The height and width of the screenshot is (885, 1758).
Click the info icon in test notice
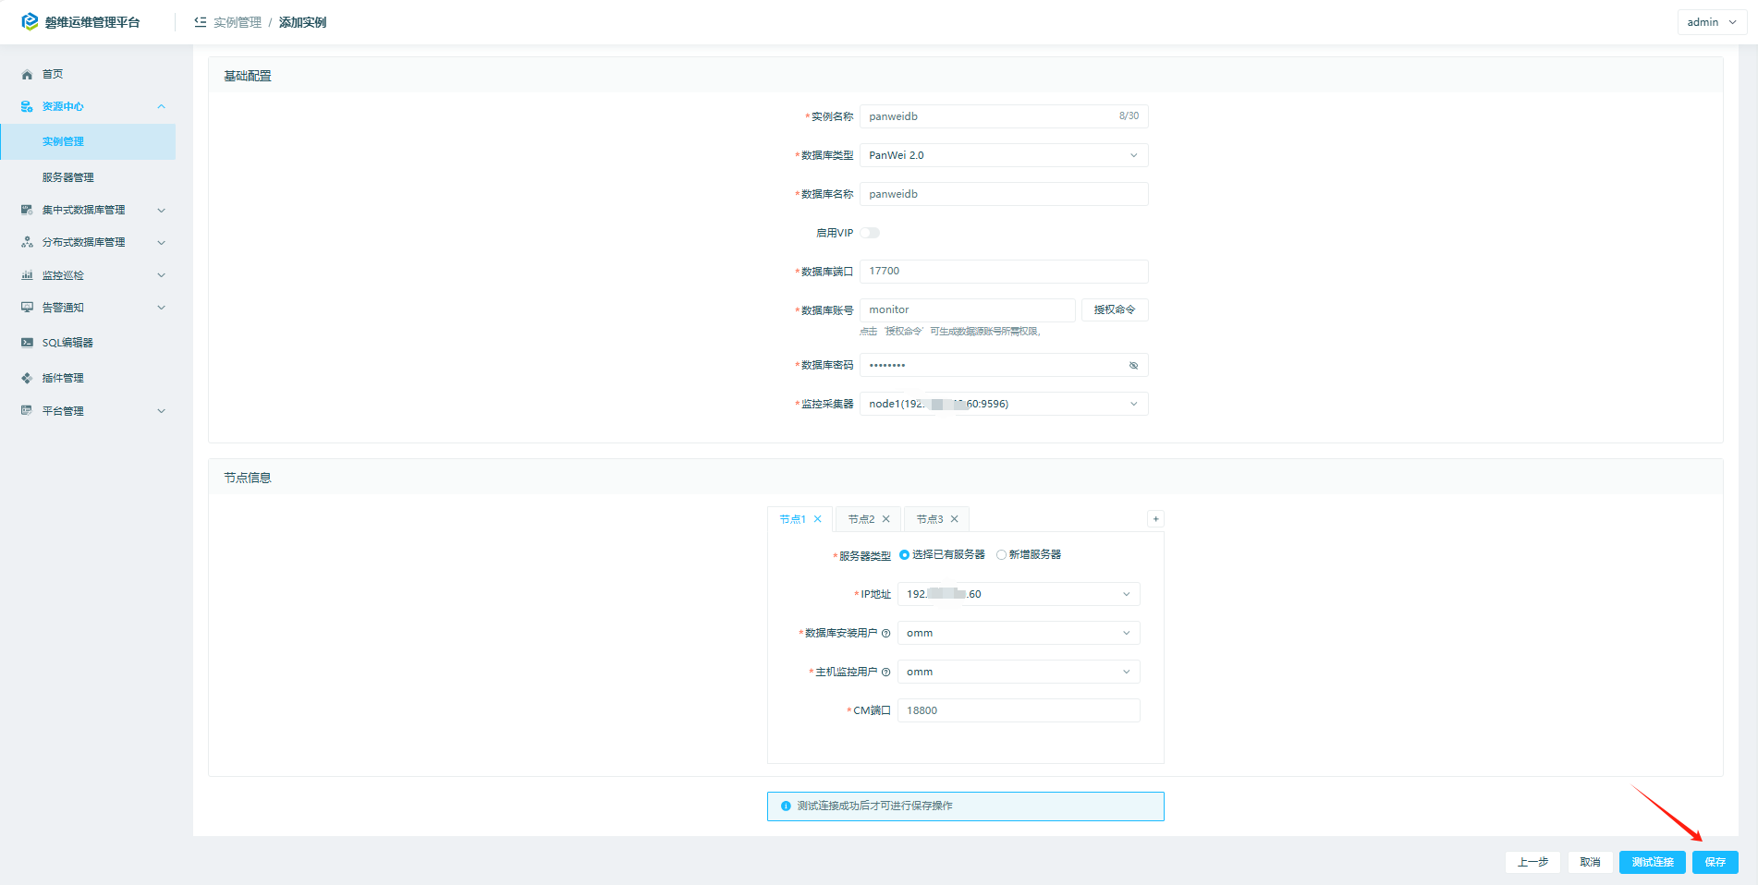coord(786,806)
